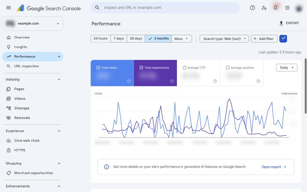Click the Average CTR help icon
Viewport: 307px width, 192px height.
pos(215,81)
